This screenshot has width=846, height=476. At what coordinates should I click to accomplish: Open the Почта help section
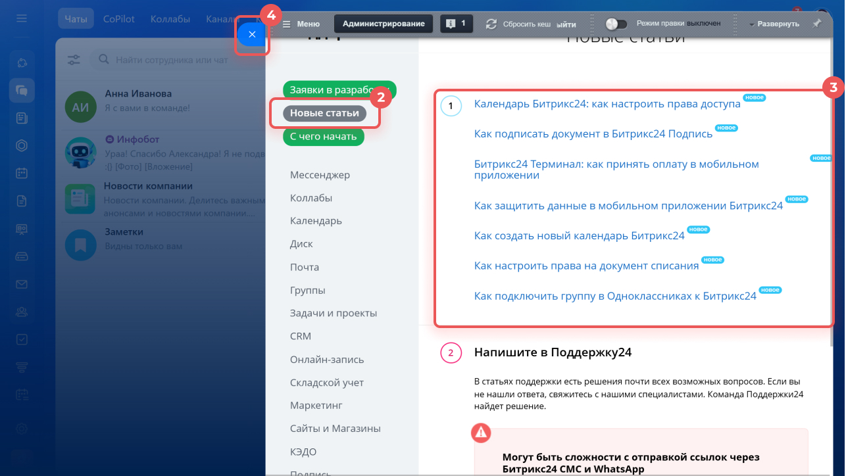coord(305,267)
